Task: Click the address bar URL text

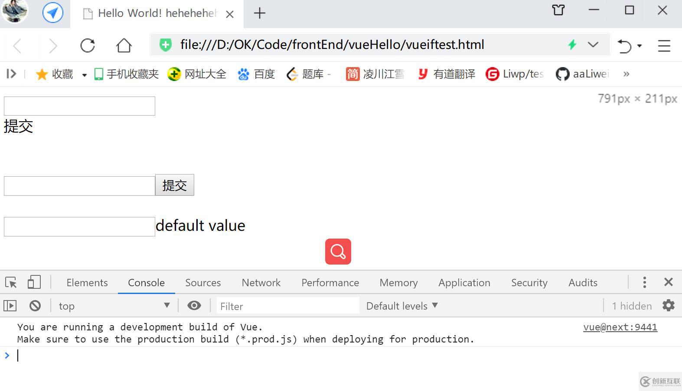Action: tap(332, 45)
